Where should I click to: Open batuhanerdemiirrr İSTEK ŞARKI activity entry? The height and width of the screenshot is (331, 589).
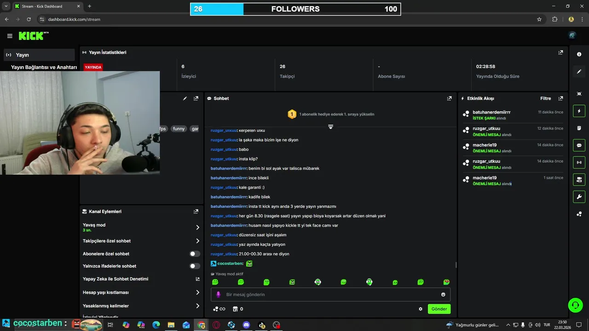pyautogui.click(x=513, y=115)
